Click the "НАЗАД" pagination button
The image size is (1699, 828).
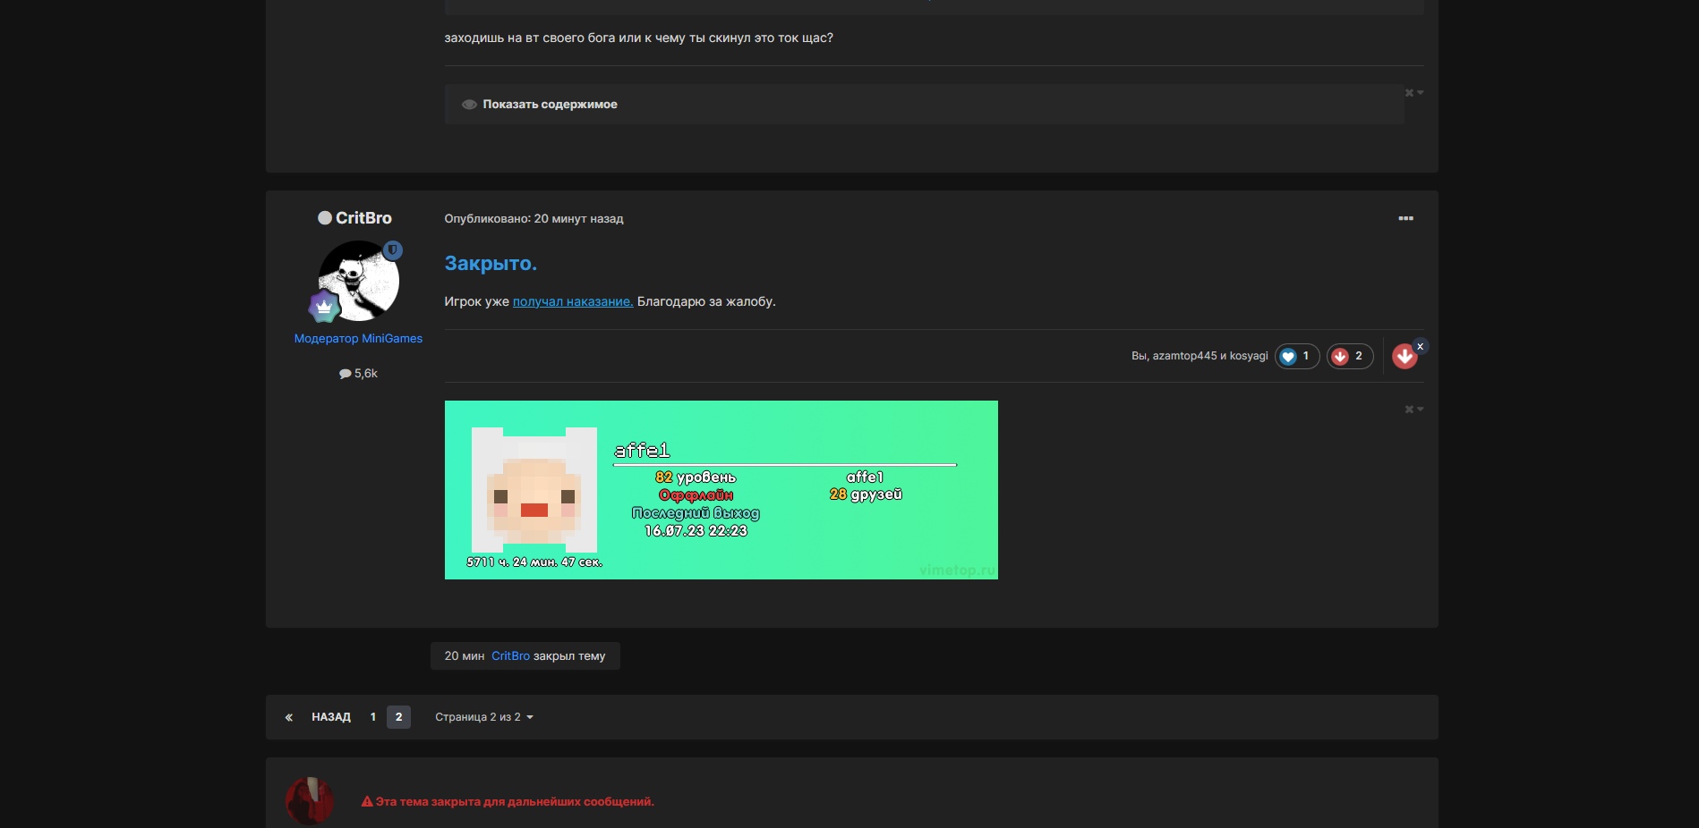330,717
